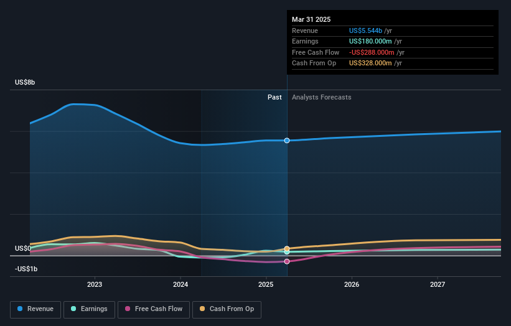Viewport: 511px width, 326px height.
Task: Toggle the Cash From Op legend series
Action: (x=227, y=309)
